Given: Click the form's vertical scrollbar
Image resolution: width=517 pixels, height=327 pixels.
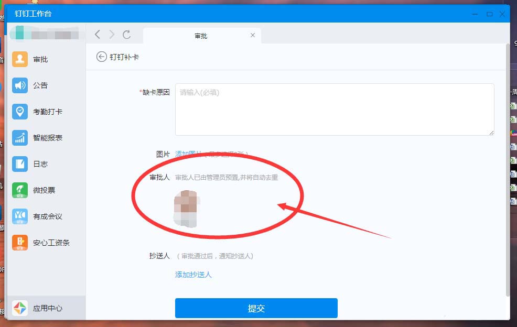Looking at the screenshot, I should [x=508, y=171].
